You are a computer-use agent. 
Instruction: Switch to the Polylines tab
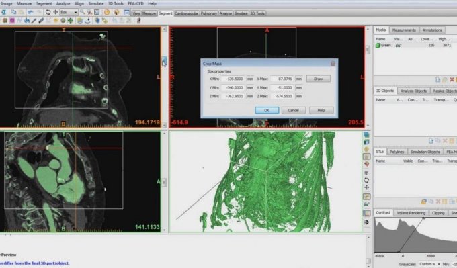click(397, 152)
